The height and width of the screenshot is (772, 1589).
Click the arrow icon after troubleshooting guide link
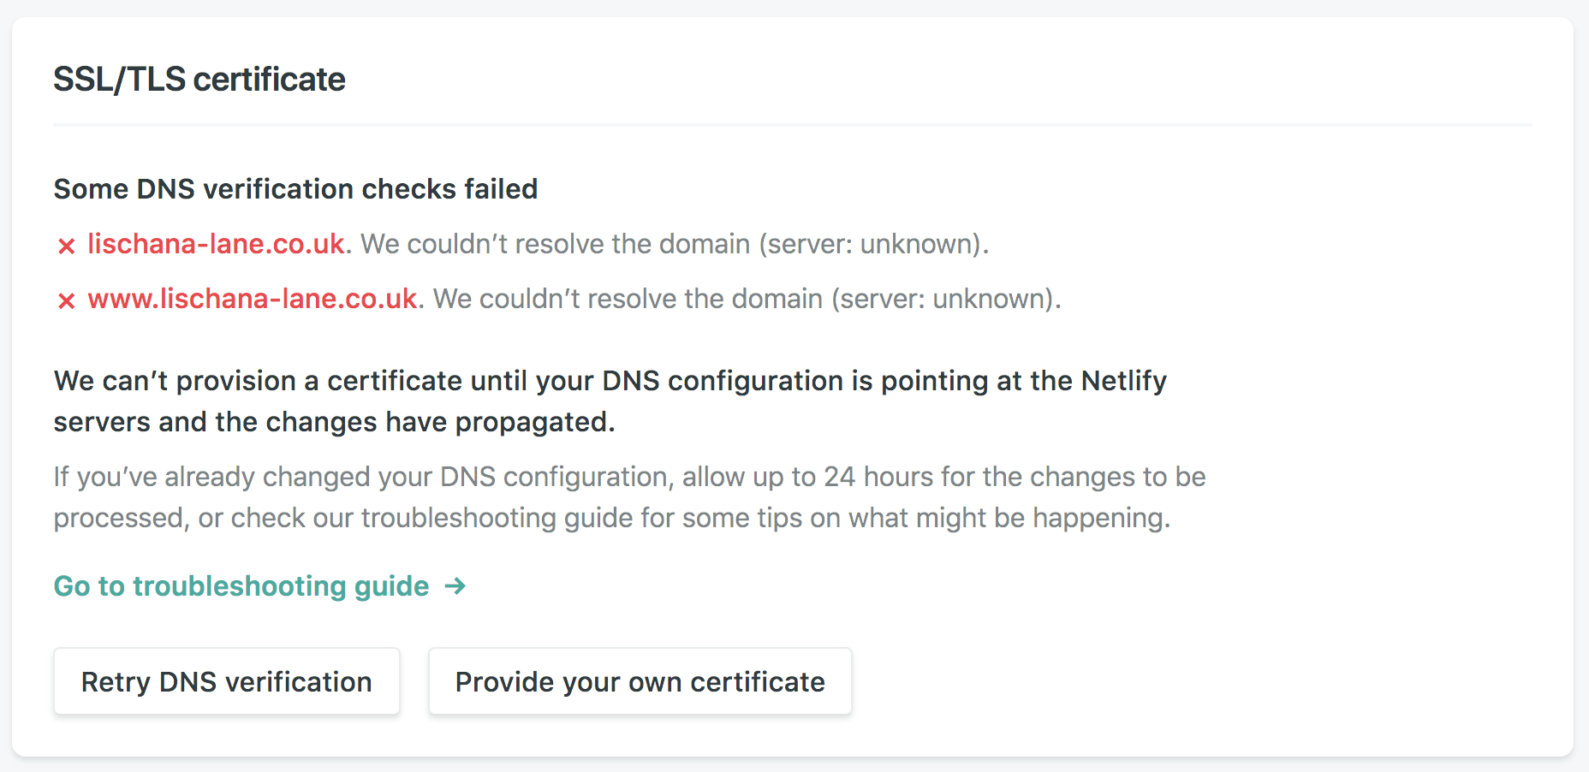coord(455,587)
